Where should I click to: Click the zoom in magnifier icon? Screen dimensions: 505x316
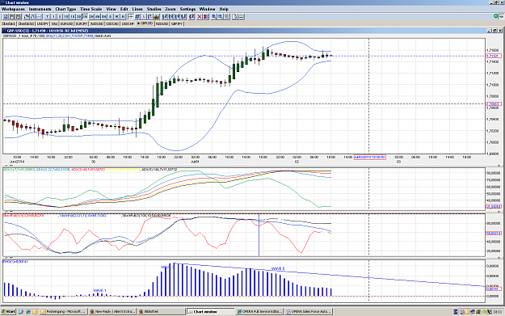point(214,16)
